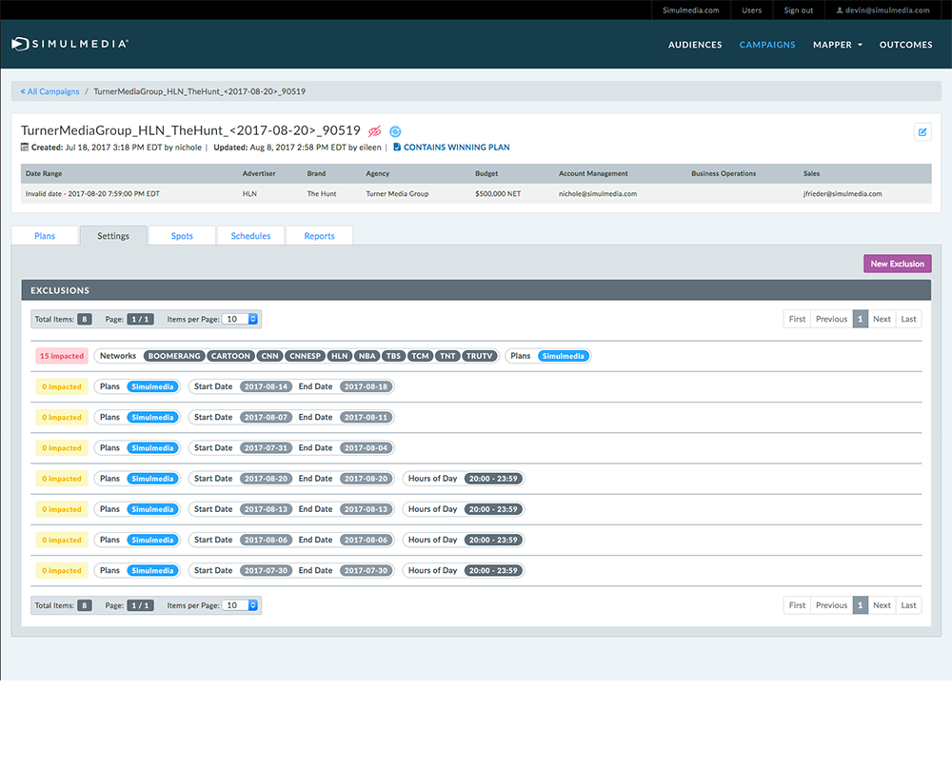The image size is (952, 769).
Task: Click jfrieder@simulmedia.com sales cell
Action: 843,193
